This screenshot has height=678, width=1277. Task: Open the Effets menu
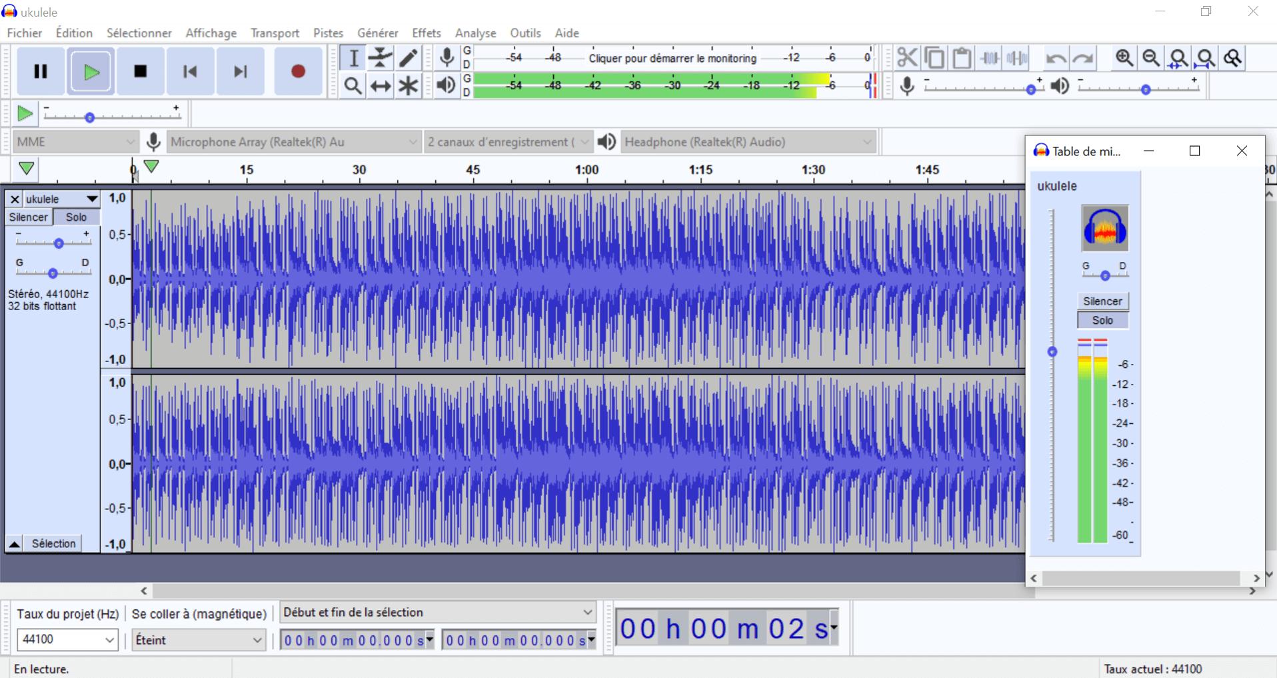point(426,33)
